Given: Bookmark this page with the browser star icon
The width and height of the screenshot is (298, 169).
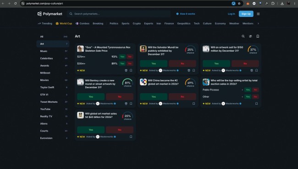Looking at the screenshot, I should pyautogui.click(x=239, y=3).
